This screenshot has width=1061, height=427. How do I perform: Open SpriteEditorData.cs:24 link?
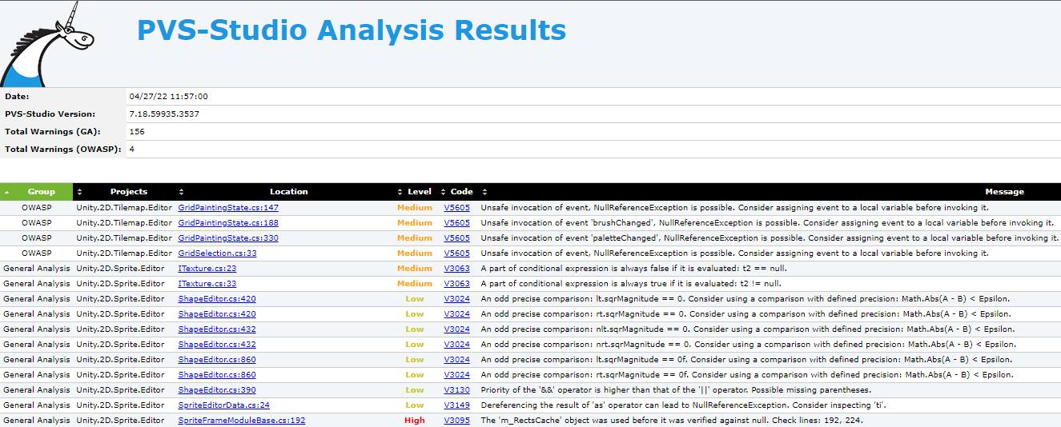pos(223,405)
